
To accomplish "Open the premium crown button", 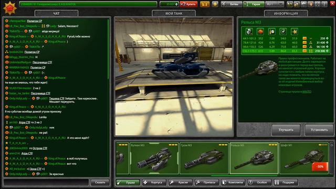I will click(x=205, y=4).
